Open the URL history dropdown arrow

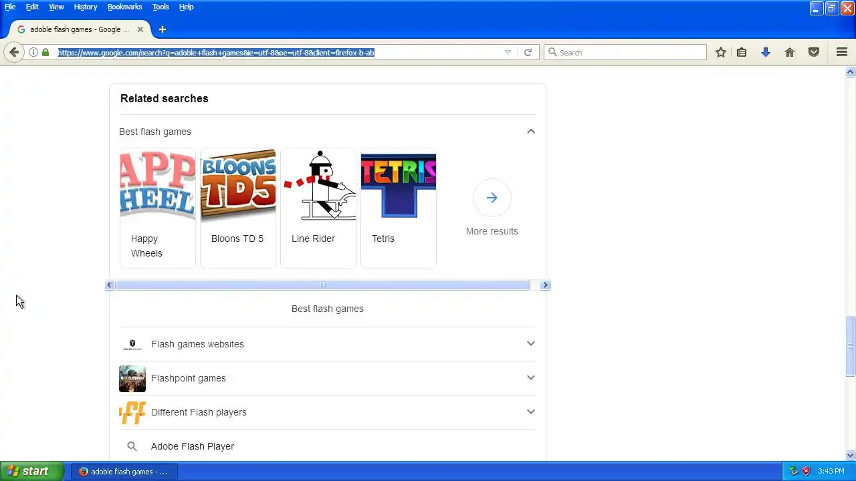pyautogui.click(x=508, y=52)
